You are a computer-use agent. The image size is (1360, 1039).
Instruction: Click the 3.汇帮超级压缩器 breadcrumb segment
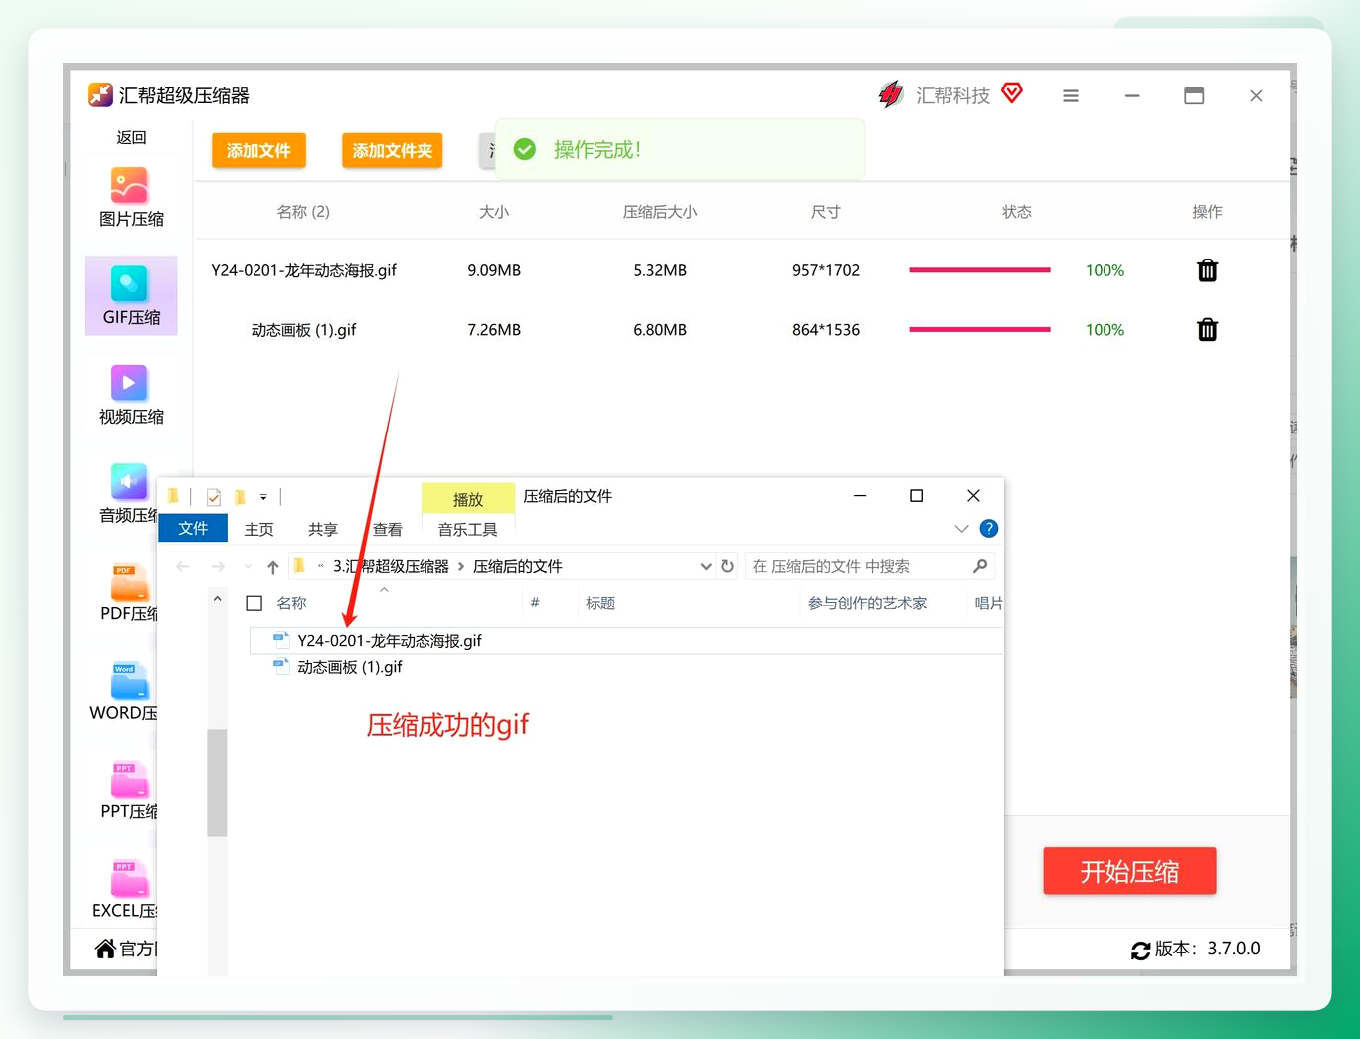391,566
